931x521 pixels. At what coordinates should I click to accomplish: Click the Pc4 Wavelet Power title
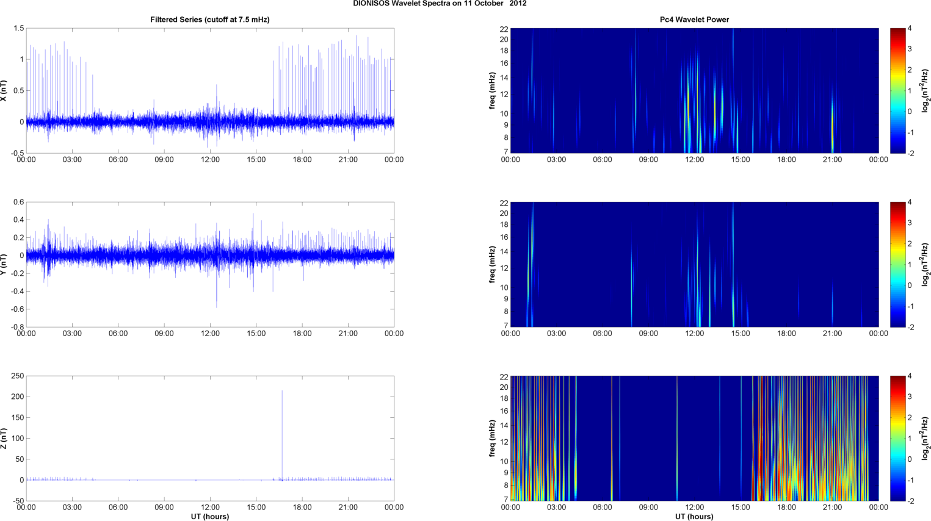pos(694,20)
